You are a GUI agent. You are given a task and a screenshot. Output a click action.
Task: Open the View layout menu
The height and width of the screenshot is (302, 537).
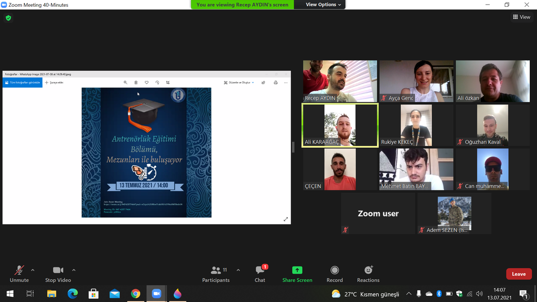point(521,17)
